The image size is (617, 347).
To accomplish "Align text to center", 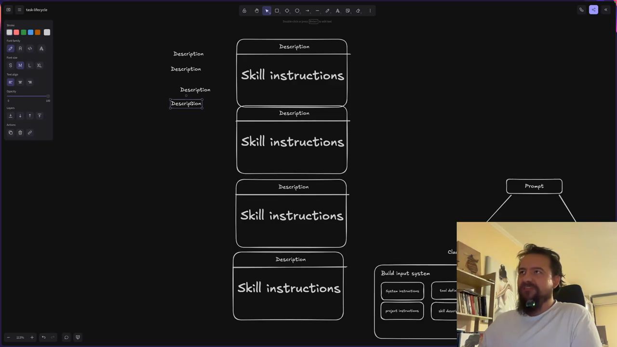I will pos(20,82).
